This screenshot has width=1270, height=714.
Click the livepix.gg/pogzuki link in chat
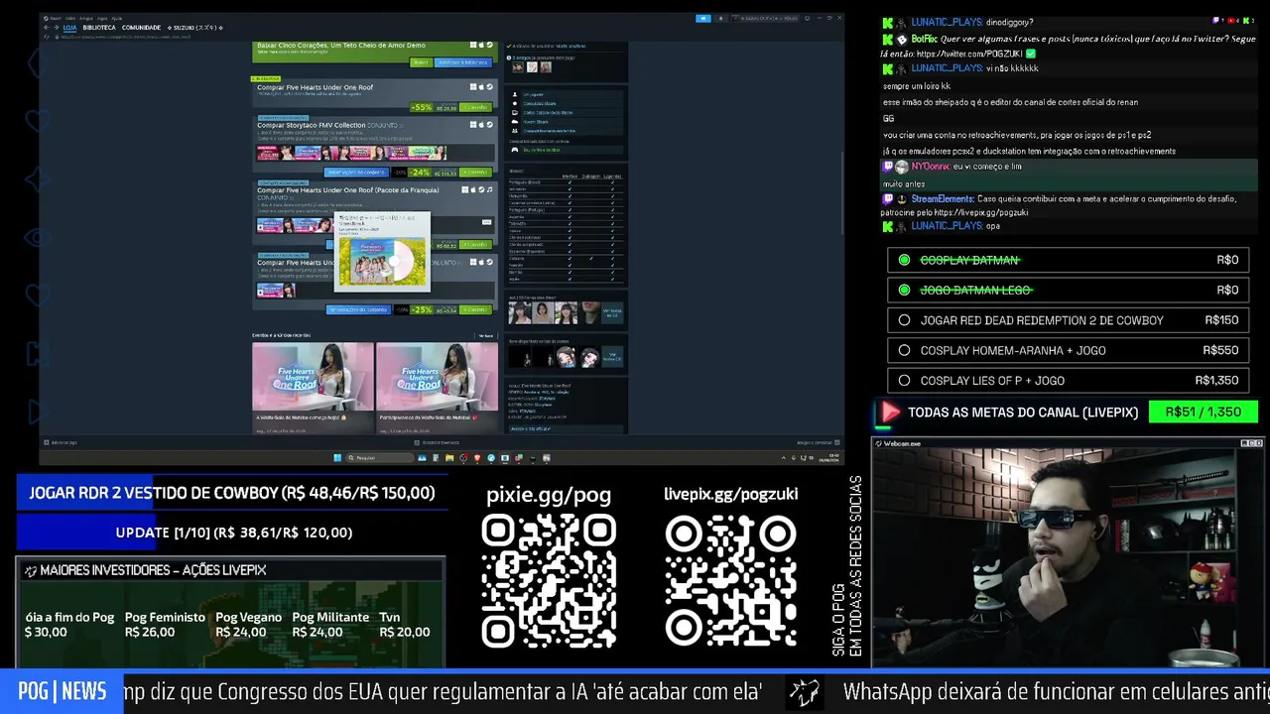coord(979,212)
